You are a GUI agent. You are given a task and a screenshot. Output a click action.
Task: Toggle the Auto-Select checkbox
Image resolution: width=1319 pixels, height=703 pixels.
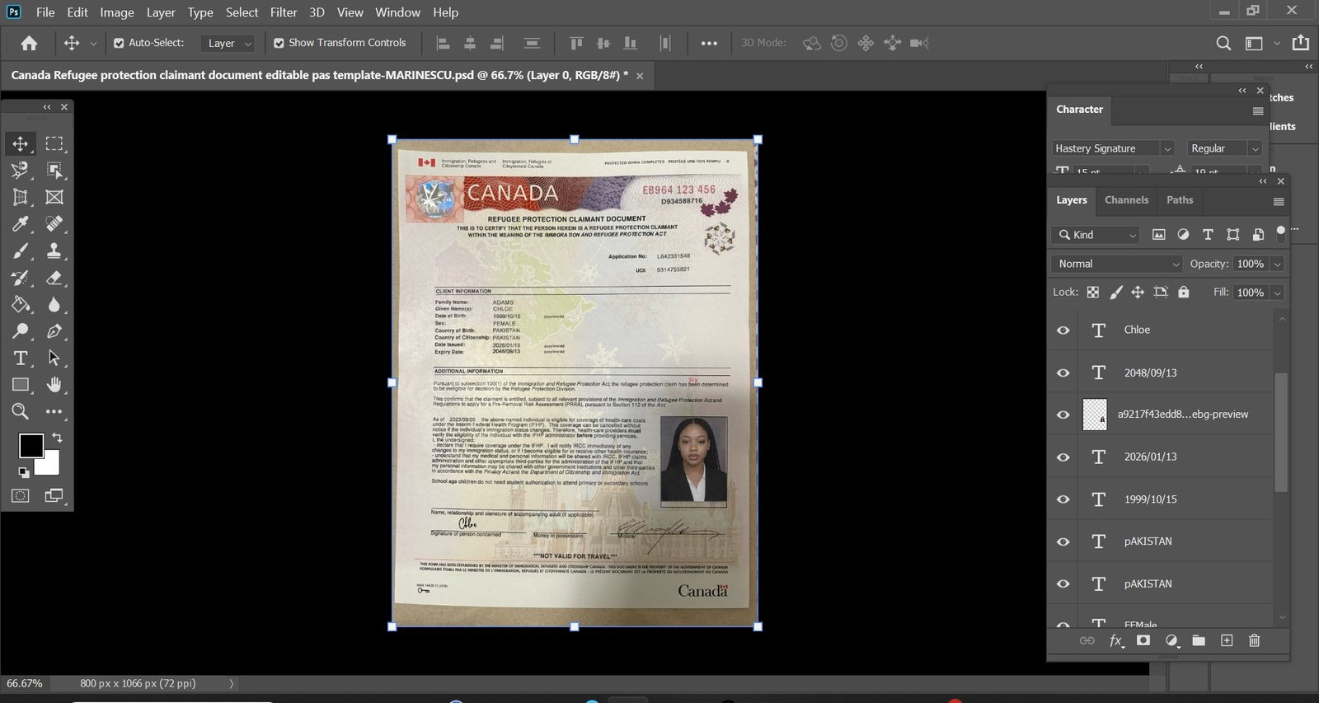[x=119, y=43]
